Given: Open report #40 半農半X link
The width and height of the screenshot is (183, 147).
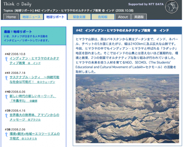Looking at the screenshot, I should (33, 98).
